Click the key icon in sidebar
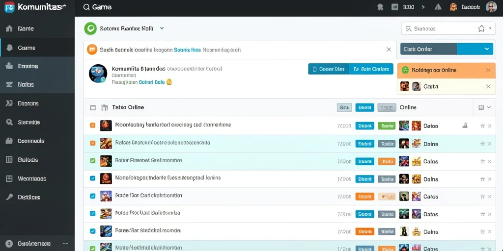This screenshot has height=251, width=503. (x=9, y=197)
